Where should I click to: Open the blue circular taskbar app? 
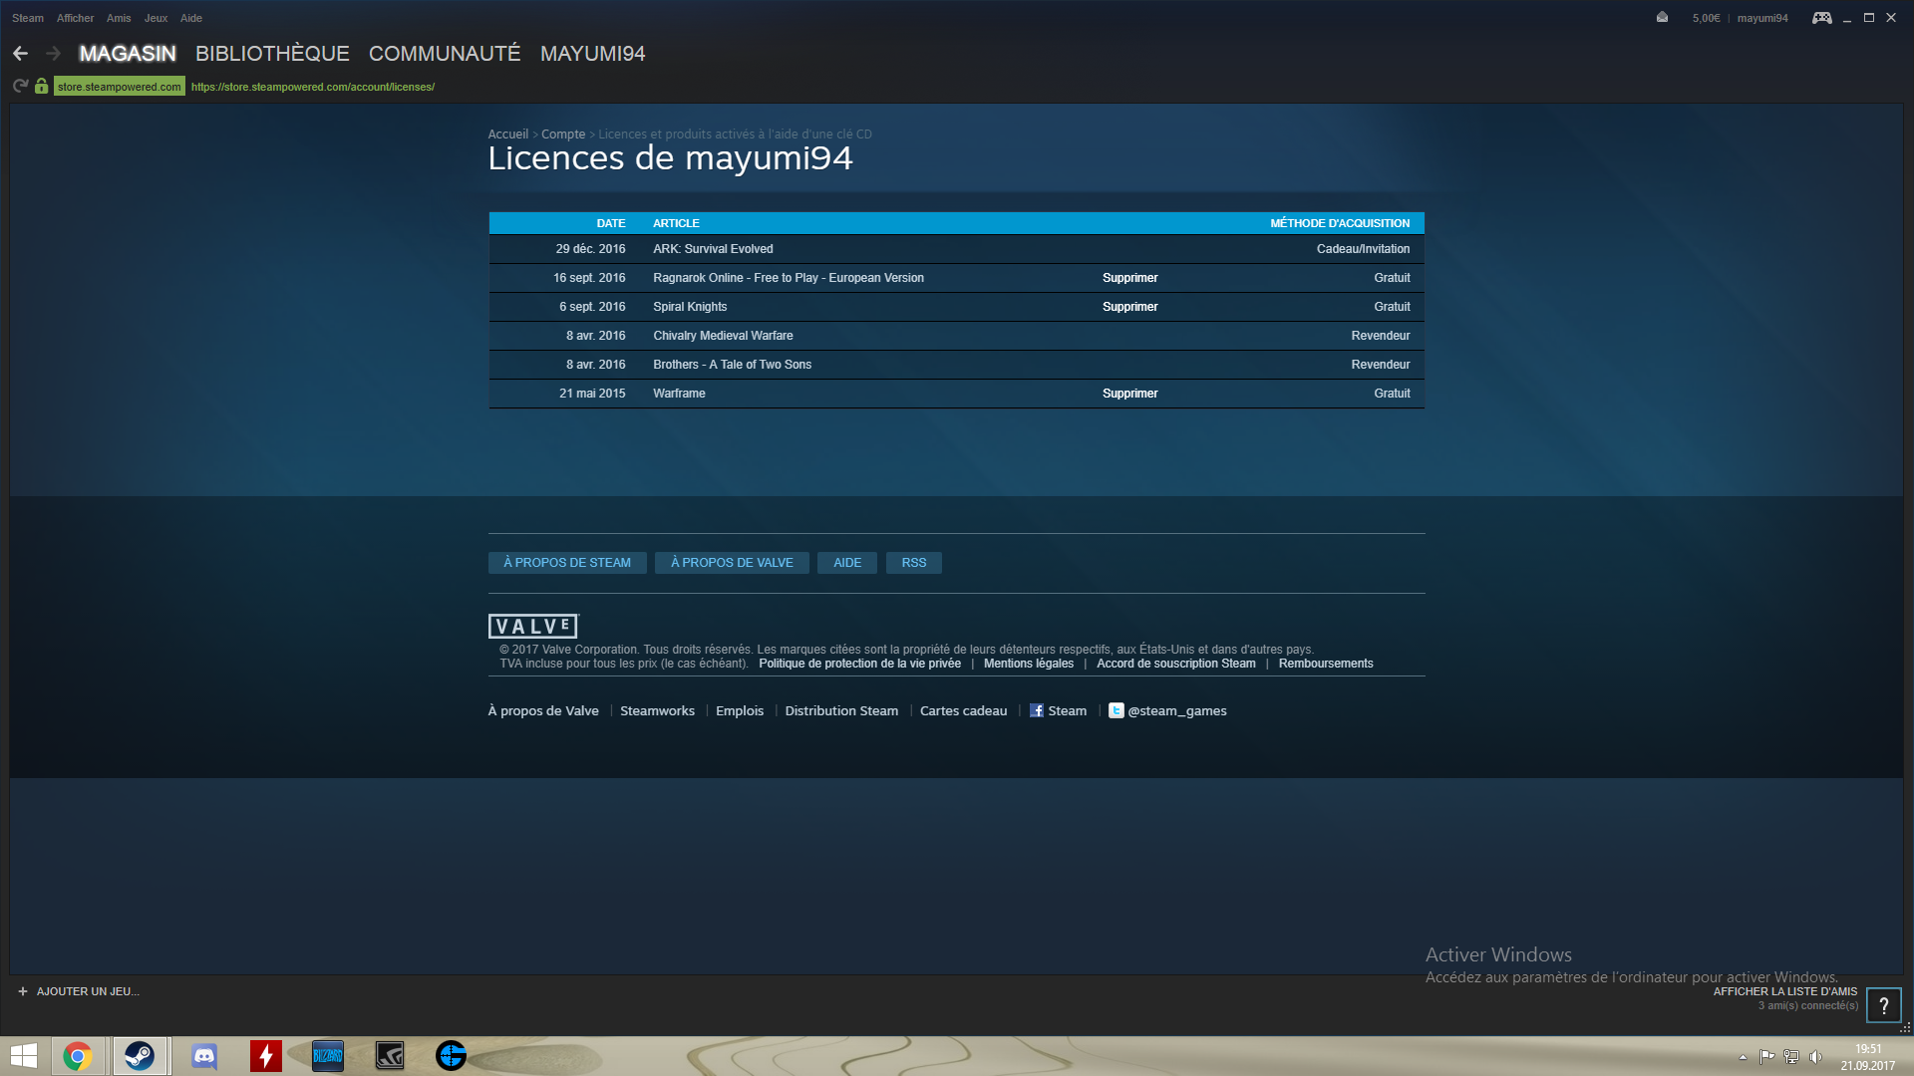pos(452,1056)
